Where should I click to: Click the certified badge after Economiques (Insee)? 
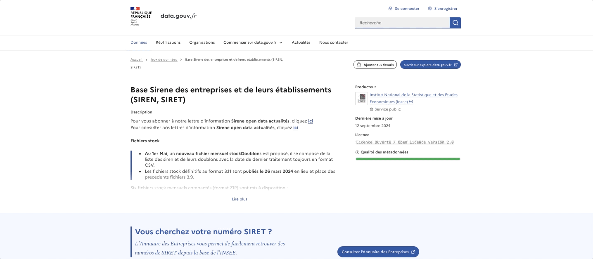click(x=411, y=102)
